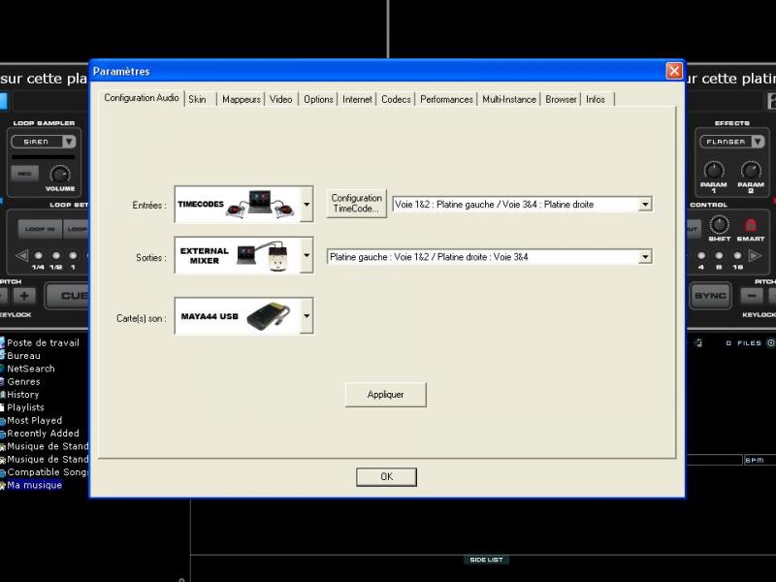776x582 pixels.
Task: Select the 1 beat loop length dot
Action: [x=73, y=255]
